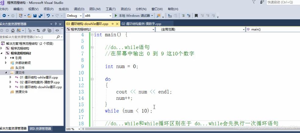Click the Navigate Backward toolbar icon
Viewport: 300px width, 133px height.
tap(4, 16)
